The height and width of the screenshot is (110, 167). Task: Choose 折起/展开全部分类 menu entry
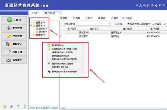(66, 67)
